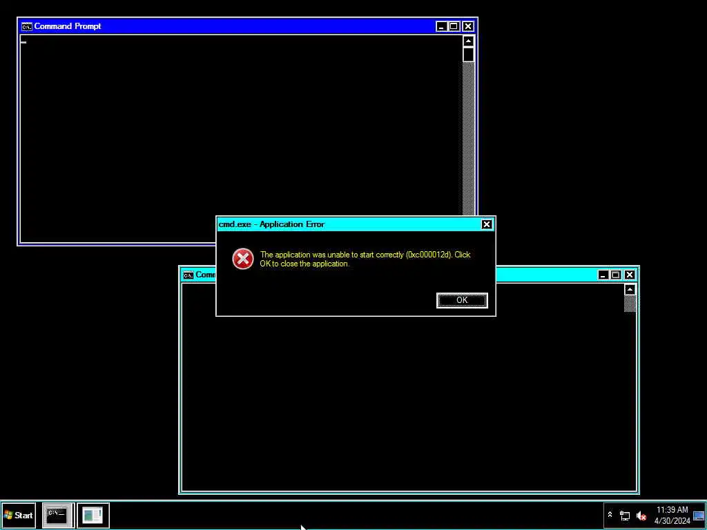707x530 pixels.
Task: Click the scroll up arrow in the lower Command Prompt
Action: (630, 290)
